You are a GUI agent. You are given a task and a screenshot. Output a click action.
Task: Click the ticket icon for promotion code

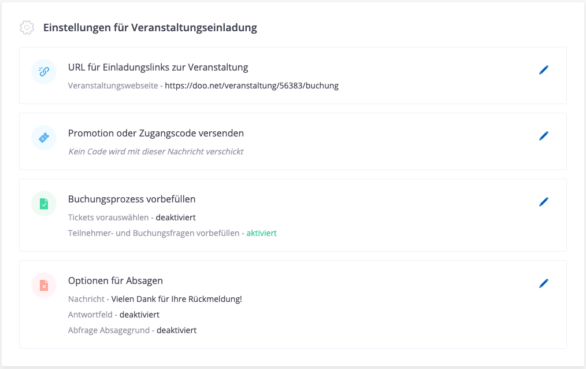[x=44, y=138]
